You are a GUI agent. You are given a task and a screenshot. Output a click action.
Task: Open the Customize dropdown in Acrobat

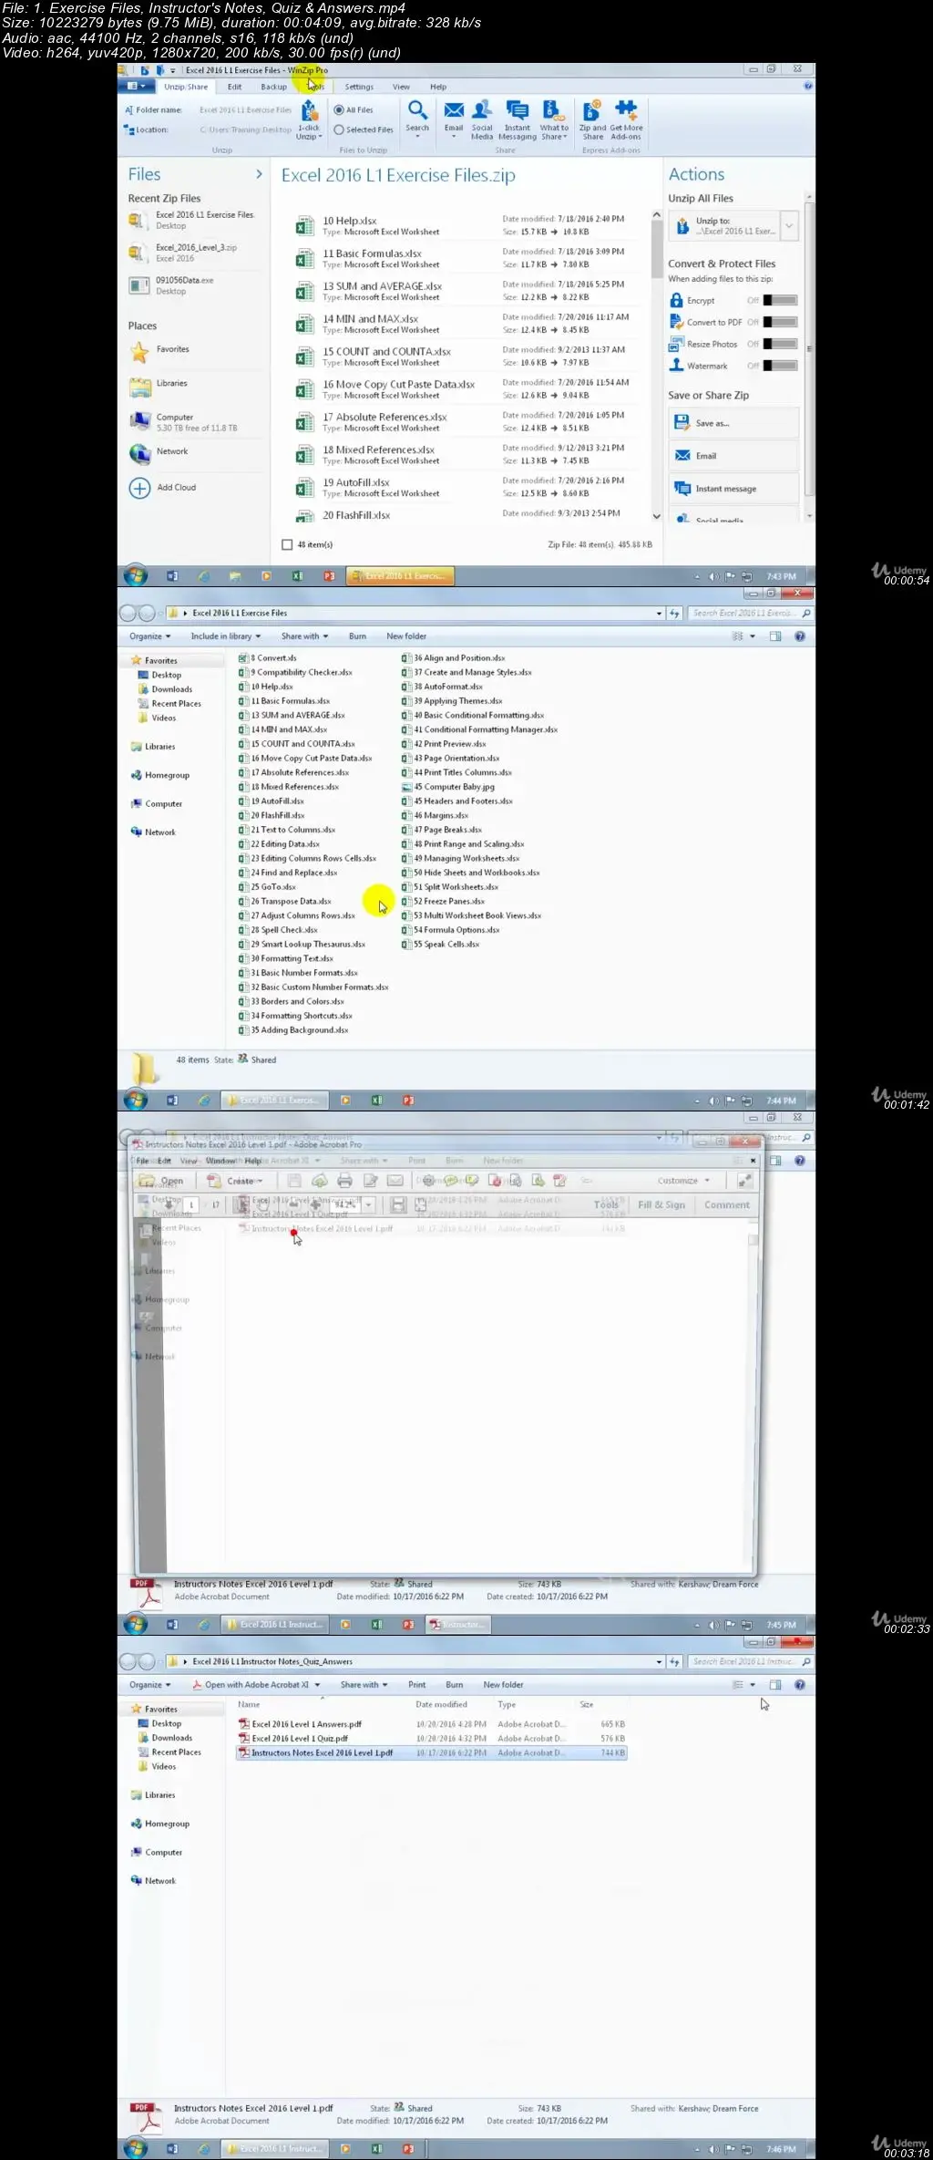683,1180
